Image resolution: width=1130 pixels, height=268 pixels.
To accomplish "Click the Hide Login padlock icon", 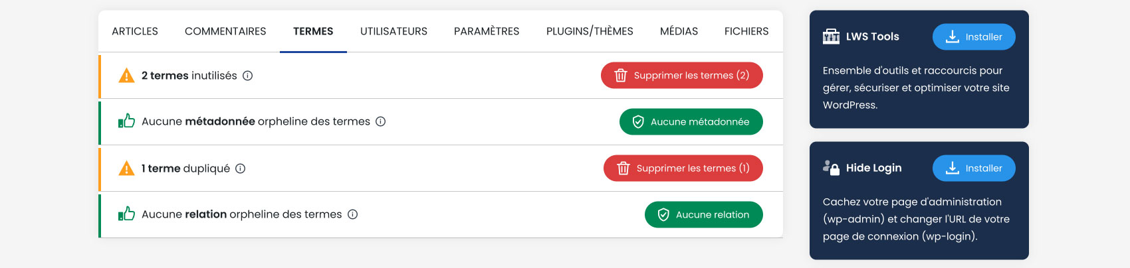I will tap(831, 168).
